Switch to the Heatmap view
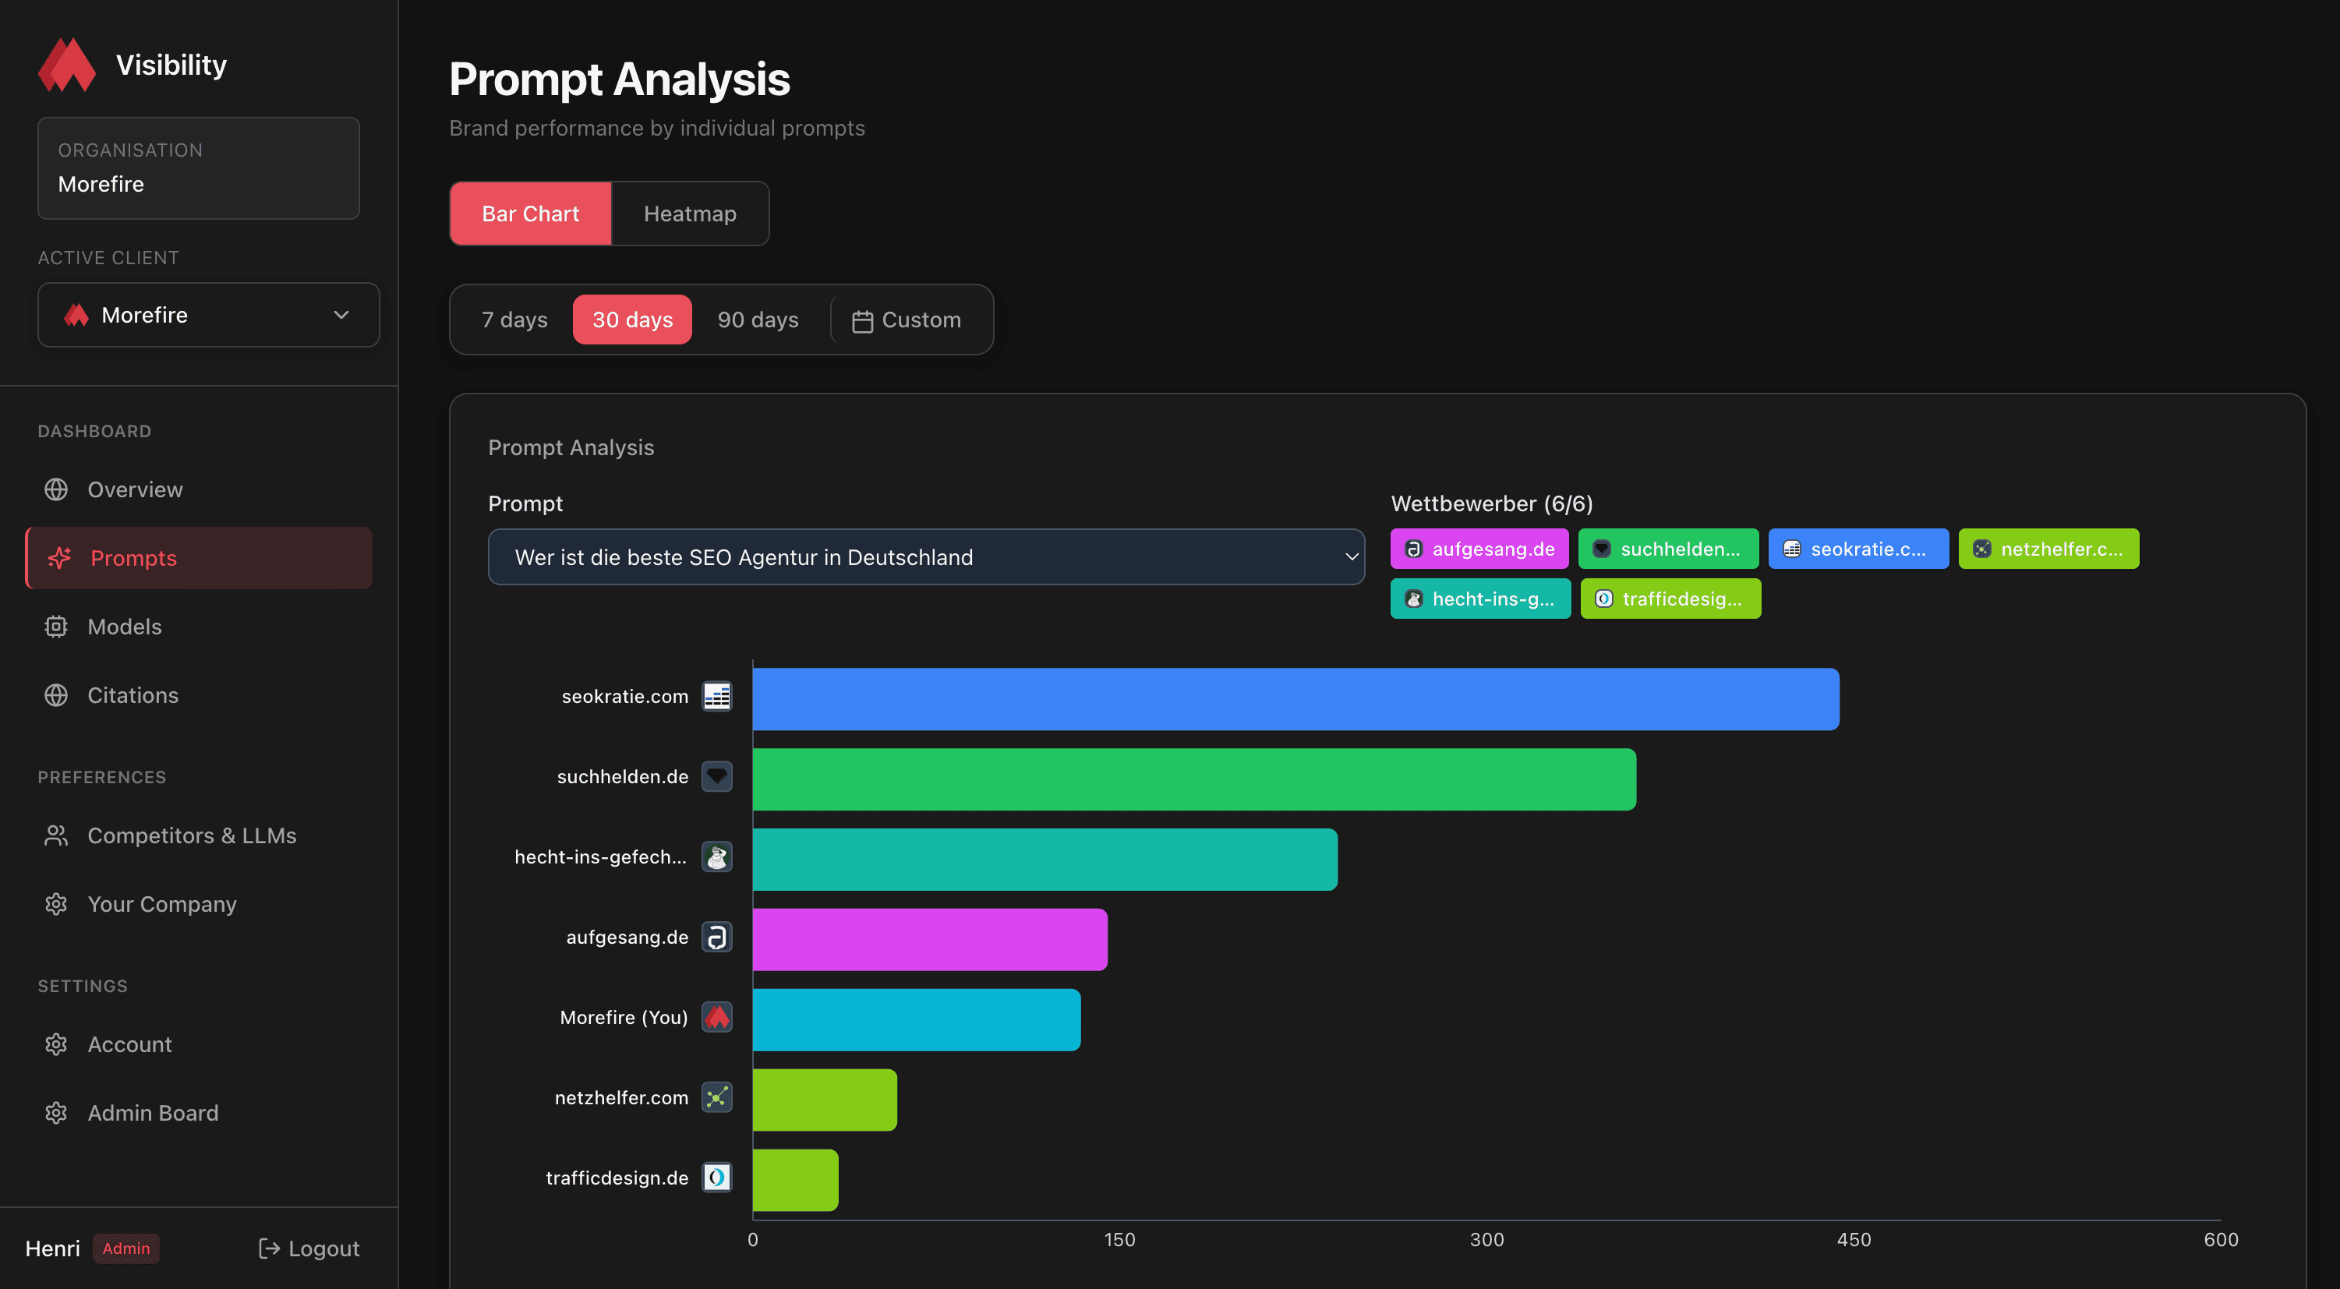 pyautogui.click(x=690, y=214)
